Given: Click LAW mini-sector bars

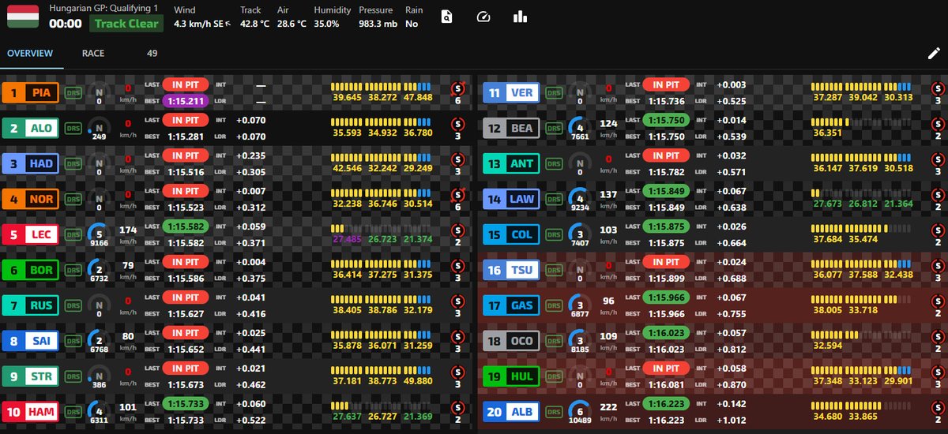Looking at the screenshot, I should [861, 192].
